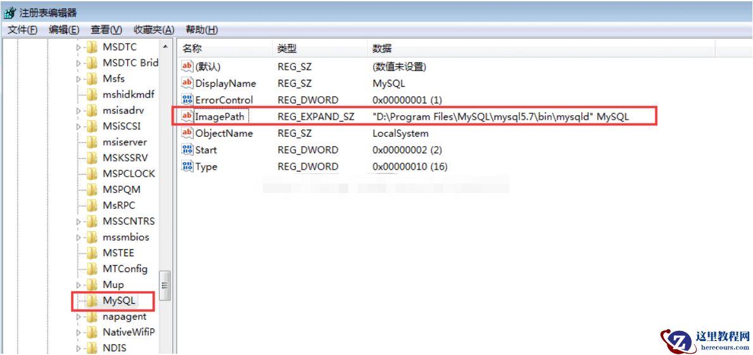
Task: Open the 帮助(H) menu
Action: 201,30
